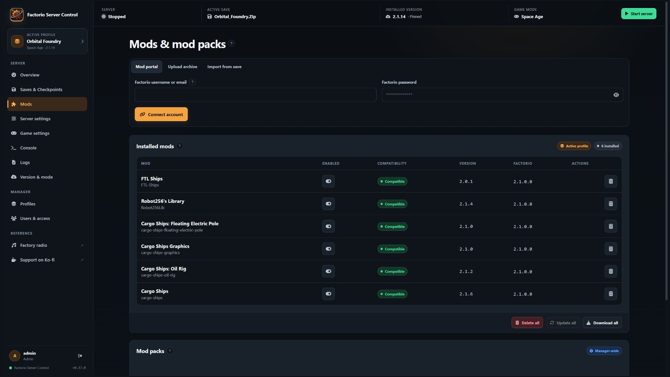Click the sign-out icon next to admin
The height and width of the screenshot is (377, 670).
tap(80, 356)
